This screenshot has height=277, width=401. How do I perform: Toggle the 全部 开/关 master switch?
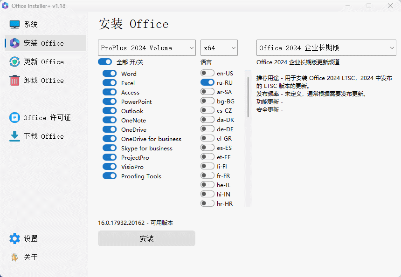coord(105,62)
